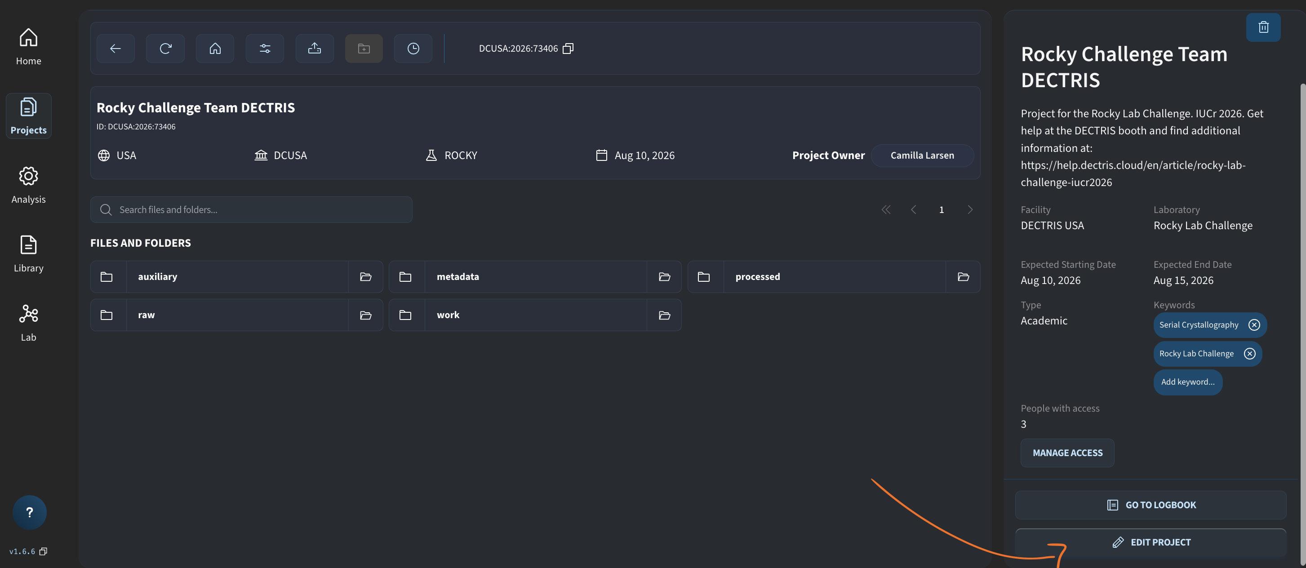Copy project ID DCUSA:2026:73406
Viewport: 1306px width, 568px height.
tap(569, 49)
